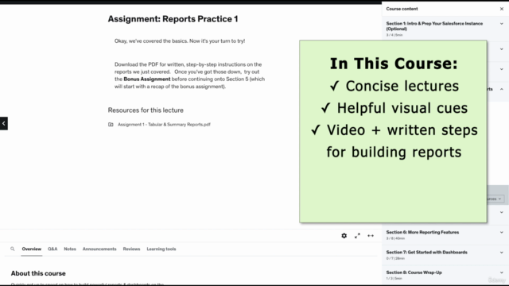Expand Section 1: Intro & Prep chevron
Screen dimensions: 509x286
502,24
